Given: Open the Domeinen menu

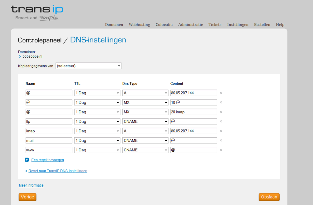Looking at the screenshot, I should coord(114,25).
